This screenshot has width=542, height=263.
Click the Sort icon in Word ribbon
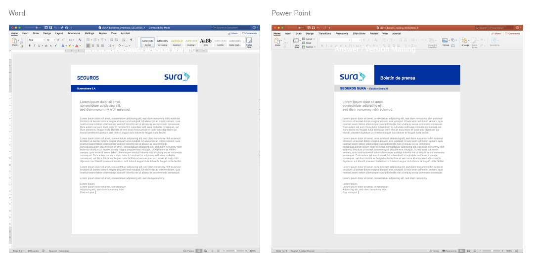tap(124, 40)
